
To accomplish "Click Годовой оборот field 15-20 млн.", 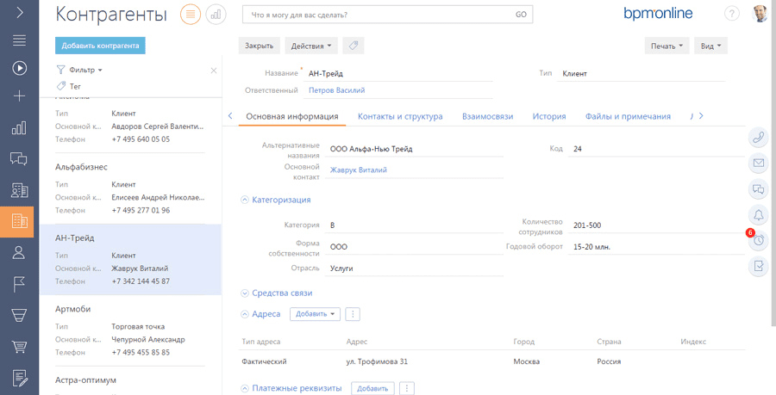I will (656, 247).
